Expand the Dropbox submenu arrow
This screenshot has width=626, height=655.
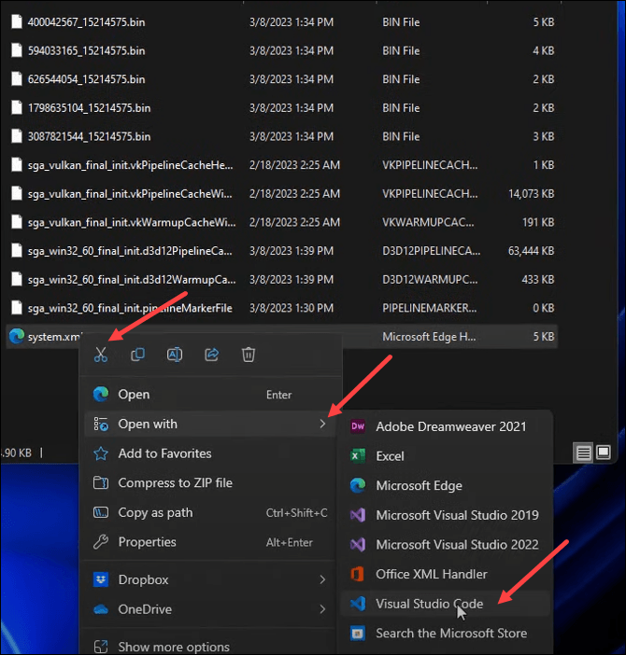[322, 580]
